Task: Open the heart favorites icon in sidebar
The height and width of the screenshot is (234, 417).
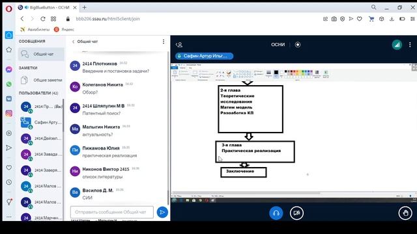Action: (8, 168)
